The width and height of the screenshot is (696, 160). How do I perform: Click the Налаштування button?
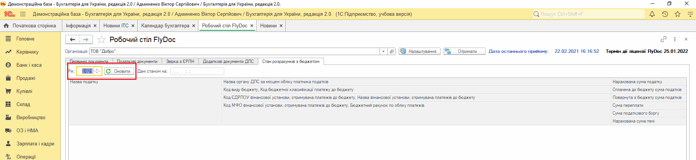[419, 51]
